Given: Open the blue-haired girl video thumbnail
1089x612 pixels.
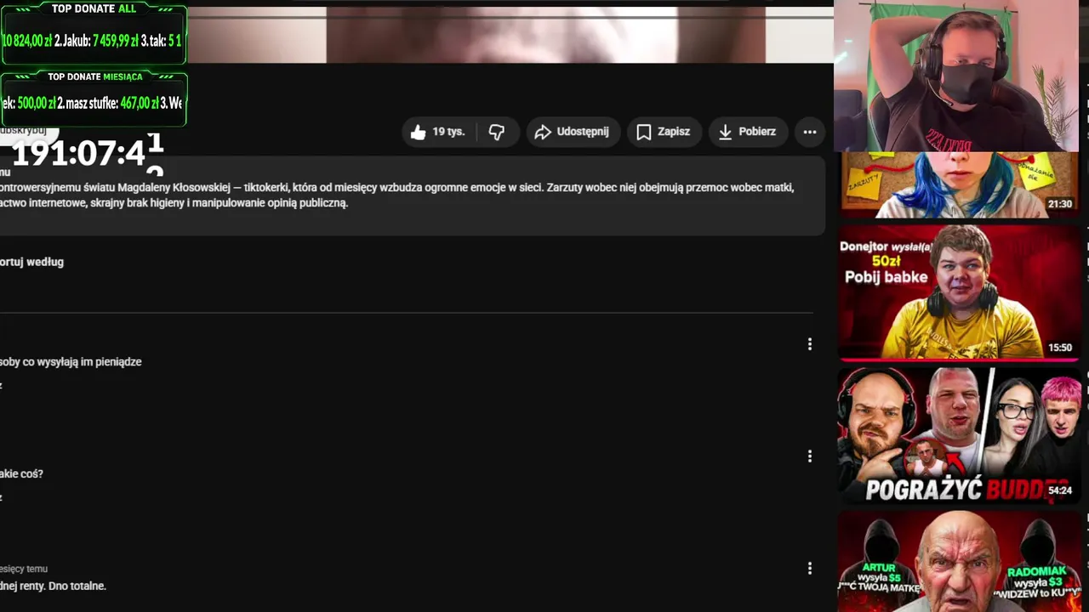Looking at the screenshot, I should (x=959, y=184).
